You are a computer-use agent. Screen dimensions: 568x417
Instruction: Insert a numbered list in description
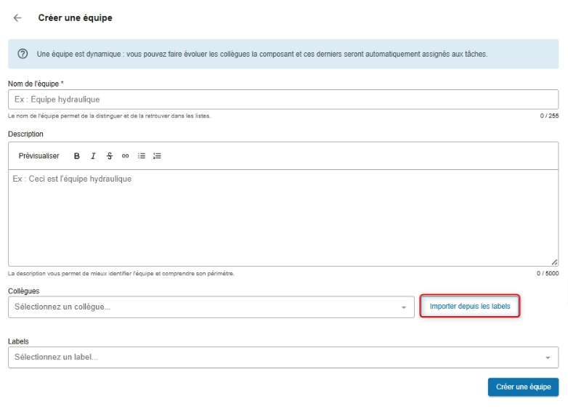click(x=157, y=155)
